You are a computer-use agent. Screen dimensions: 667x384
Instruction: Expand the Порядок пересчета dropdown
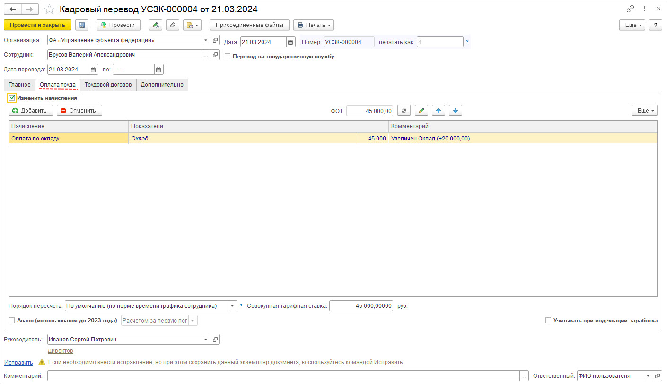(232, 306)
